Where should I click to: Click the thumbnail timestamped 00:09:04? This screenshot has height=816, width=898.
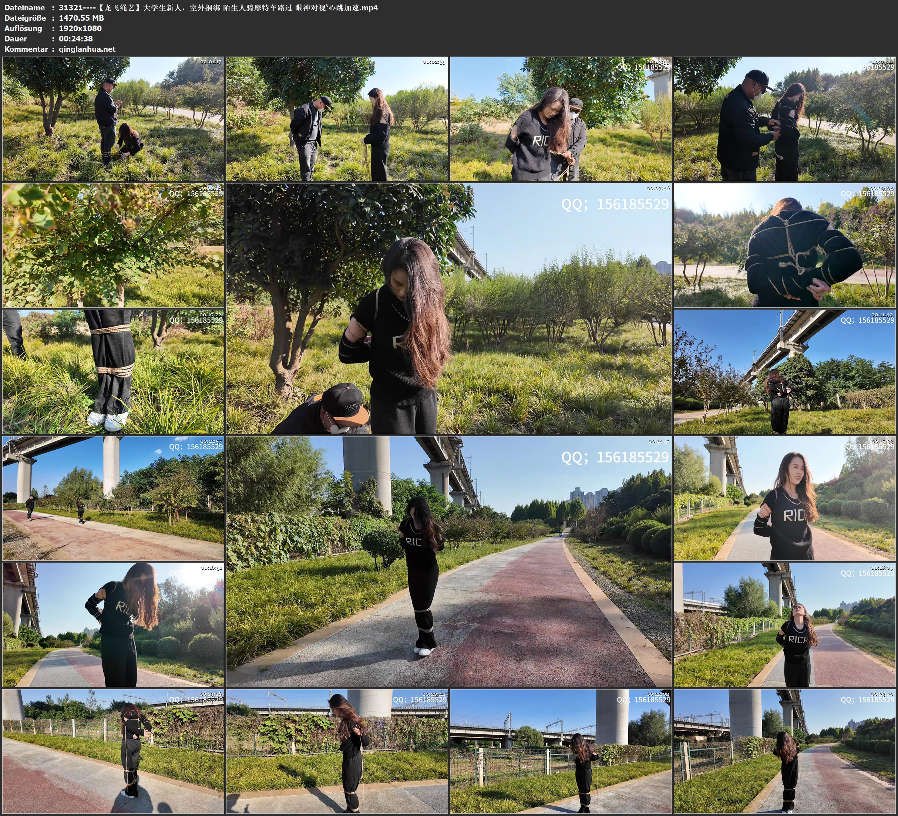point(785,245)
